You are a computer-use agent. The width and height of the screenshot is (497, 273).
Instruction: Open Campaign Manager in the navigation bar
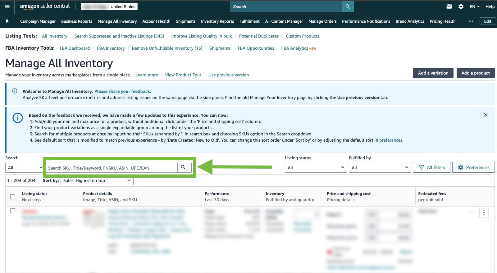coord(38,21)
